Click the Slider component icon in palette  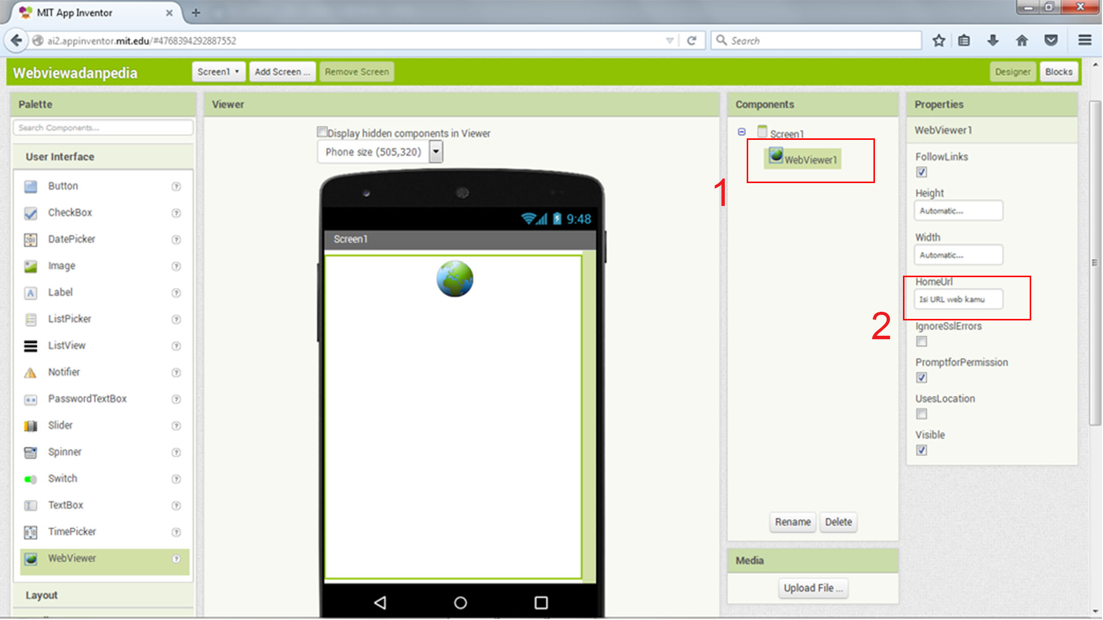pyautogui.click(x=31, y=426)
